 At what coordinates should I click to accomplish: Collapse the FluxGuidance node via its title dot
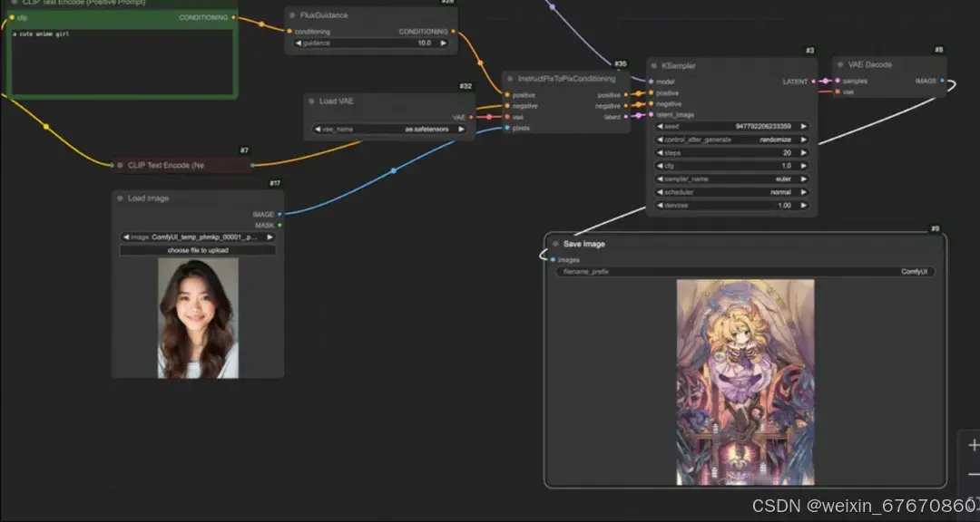point(292,15)
